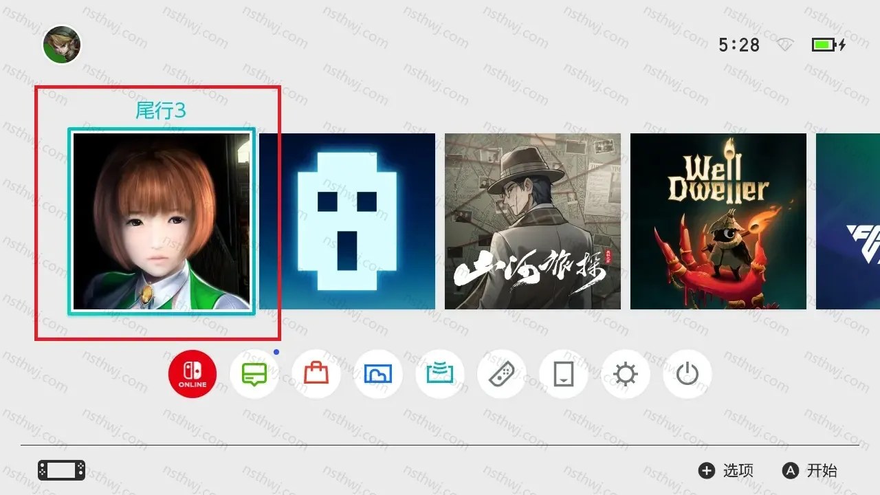Open Controllers settings icon
Viewport: 880px width, 495px height.
point(502,374)
